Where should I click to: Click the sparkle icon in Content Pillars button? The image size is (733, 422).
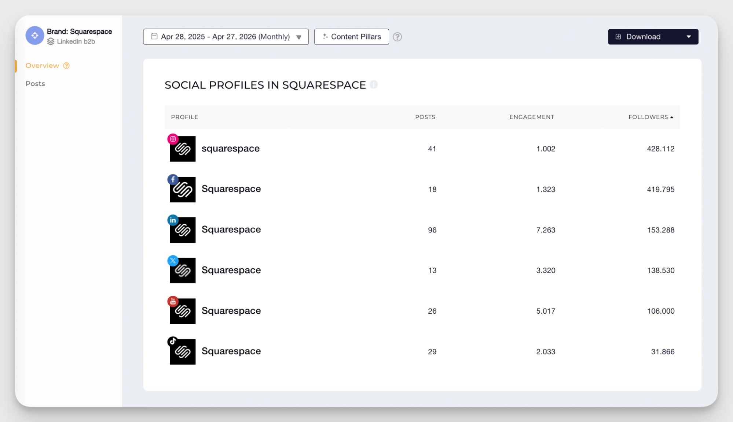pyautogui.click(x=325, y=37)
